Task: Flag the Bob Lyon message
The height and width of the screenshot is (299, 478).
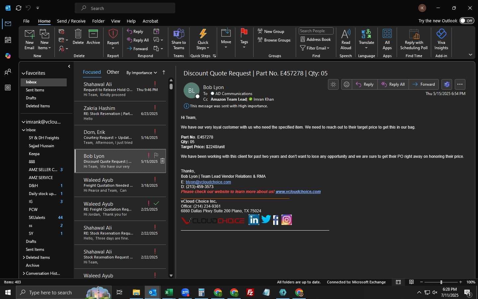Action: point(156,155)
